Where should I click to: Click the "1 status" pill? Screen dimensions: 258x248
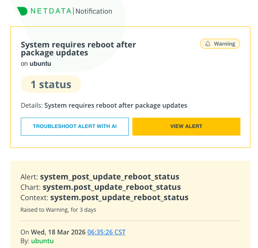[x=51, y=85]
